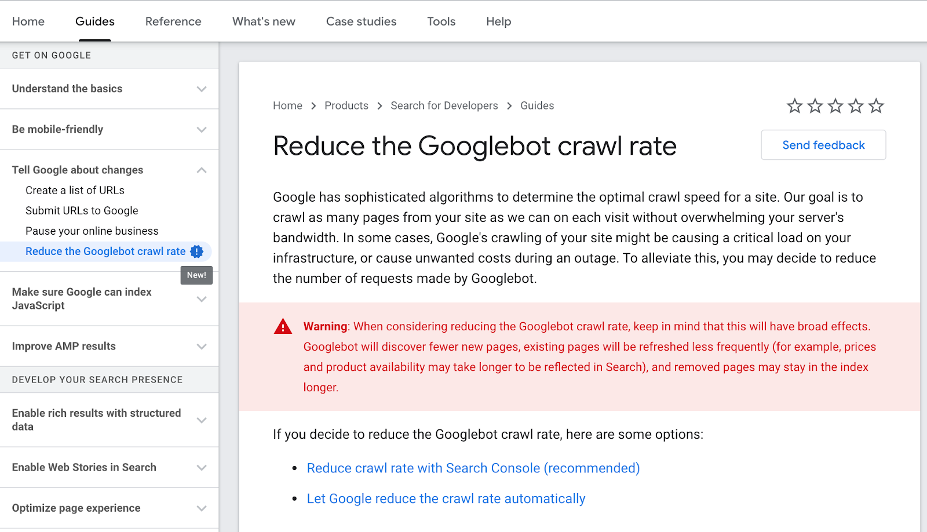Click the blue New badge icon
The height and width of the screenshot is (532, 927).
click(x=197, y=252)
